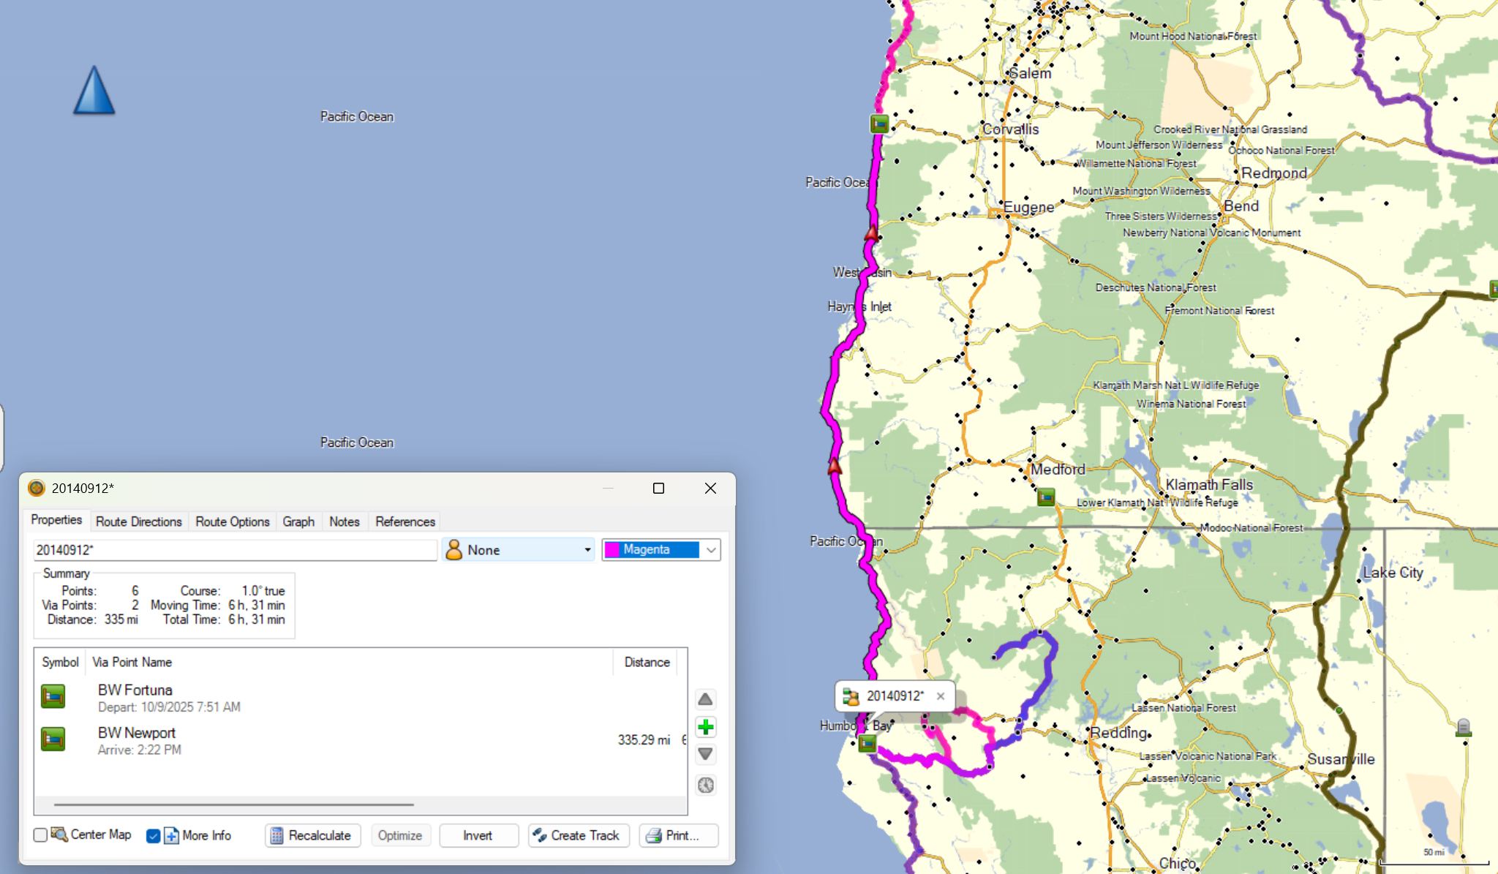Enable the Center Map checkbox
Viewport: 1498px width, 874px height.
(x=41, y=835)
